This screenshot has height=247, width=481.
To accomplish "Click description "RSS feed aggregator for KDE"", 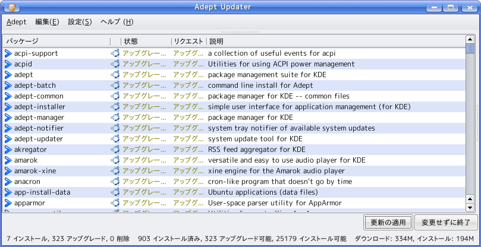I will (257, 150).
